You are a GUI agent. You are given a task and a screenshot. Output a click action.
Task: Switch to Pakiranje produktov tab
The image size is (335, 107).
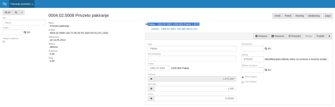pos(20,4)
